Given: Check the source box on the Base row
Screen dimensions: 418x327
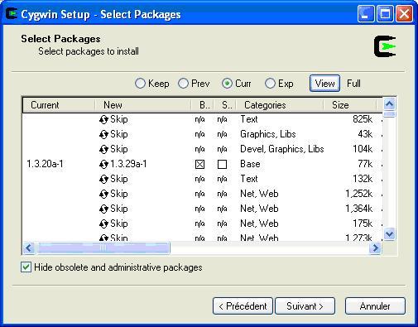Looking at the screenshot, I should pos(222,165).
